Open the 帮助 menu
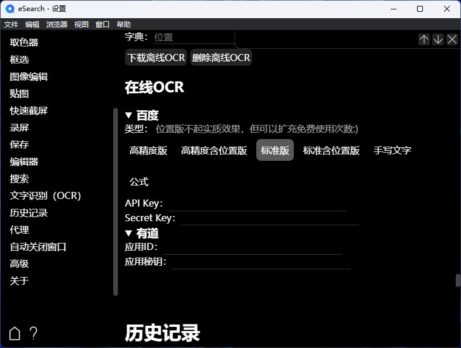Screen dimensions: 461x348 pyautogui.click(x=124, y=24)
